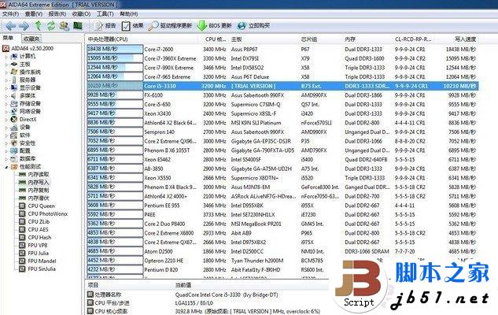Screen dimensions: 498x315
Task: Select the highlighted Core i5-3330 row
Action: pos(282,86)
